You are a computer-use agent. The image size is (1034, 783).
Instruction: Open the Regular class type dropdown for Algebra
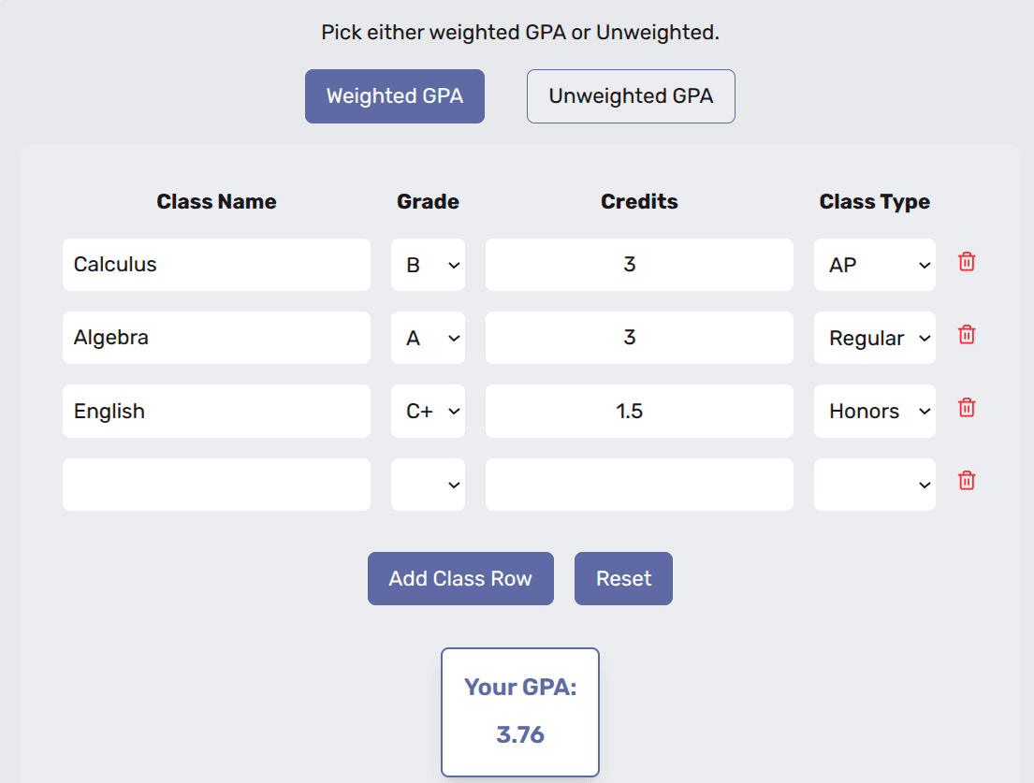click(x=874, y=338)
